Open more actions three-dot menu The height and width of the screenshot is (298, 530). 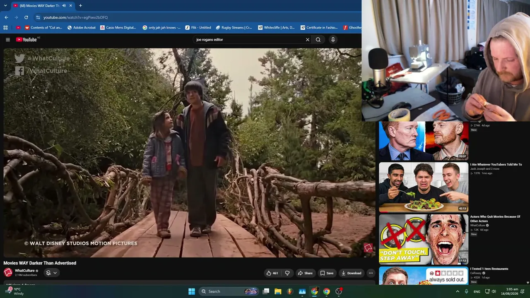(x=371, y=273)
